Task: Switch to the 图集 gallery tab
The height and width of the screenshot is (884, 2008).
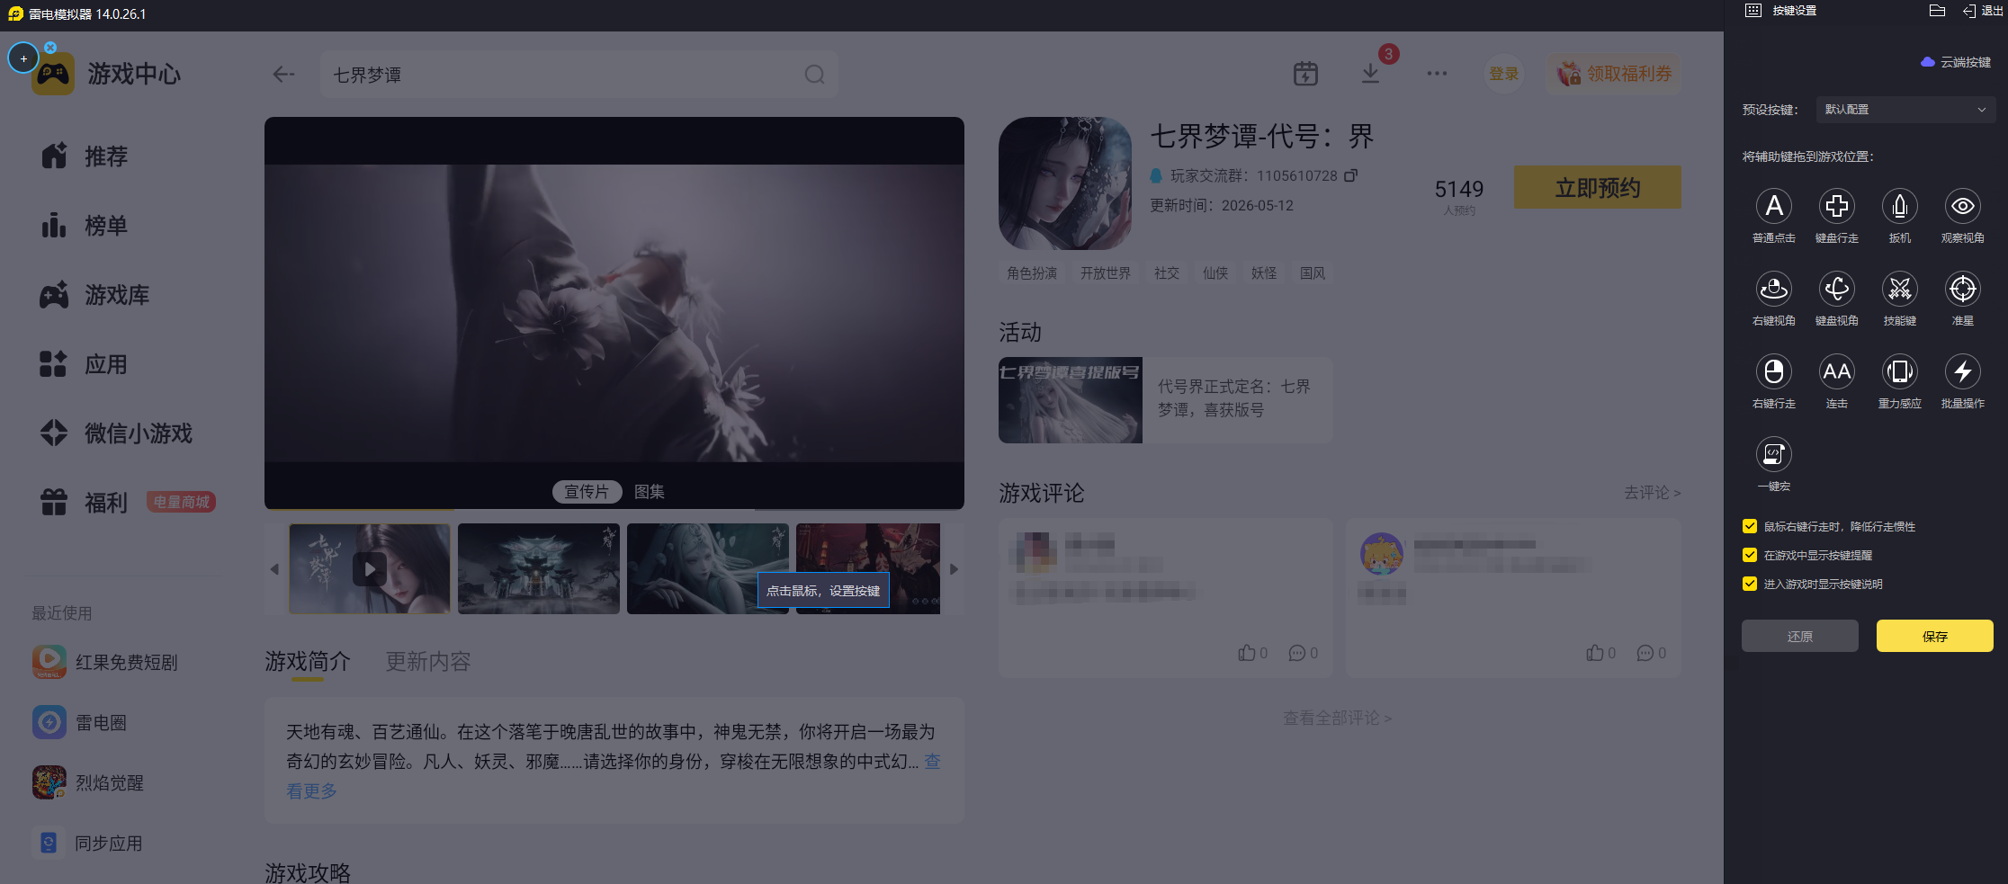Action: tap(650, 492)
